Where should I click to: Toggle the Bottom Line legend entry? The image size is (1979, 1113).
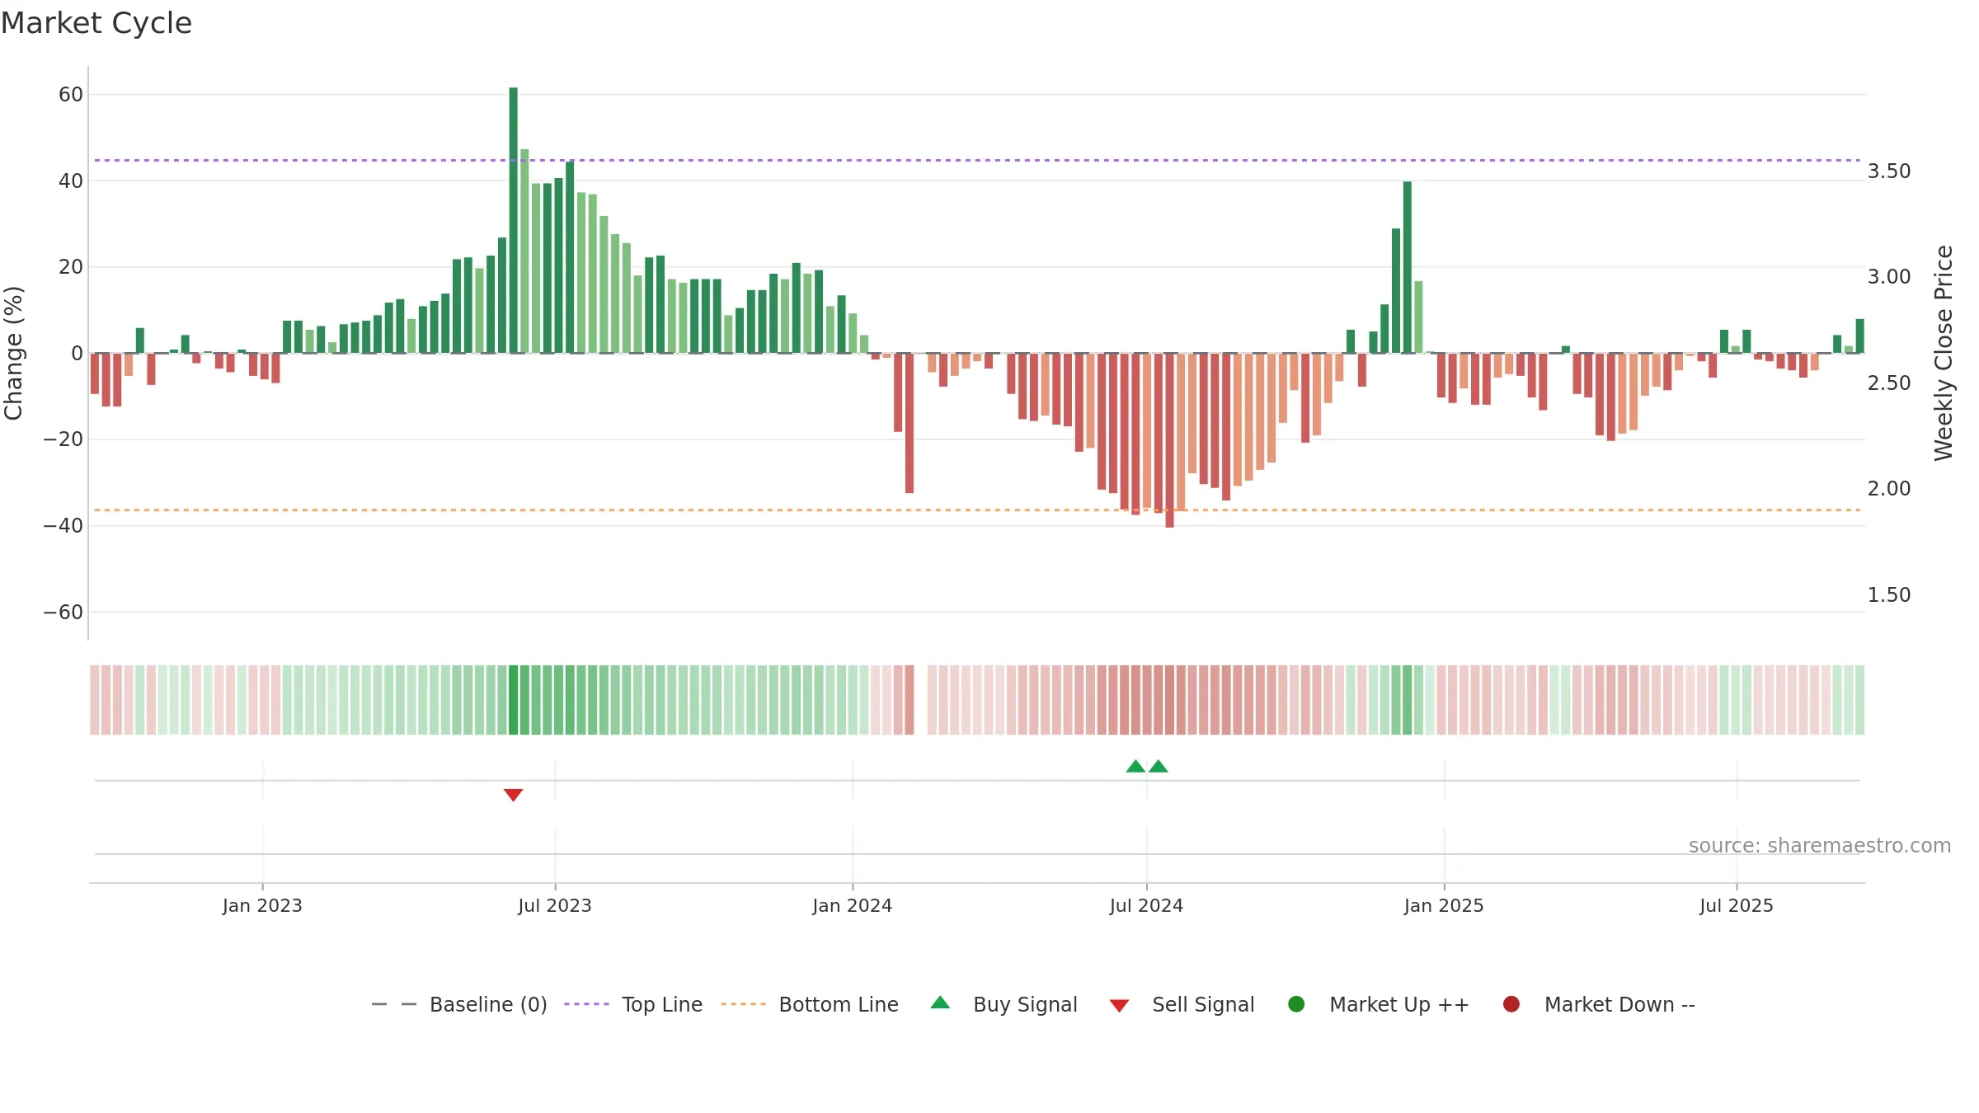coord(810,1004)
